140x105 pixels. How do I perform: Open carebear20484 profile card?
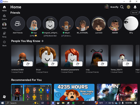[x=22, y=56]
